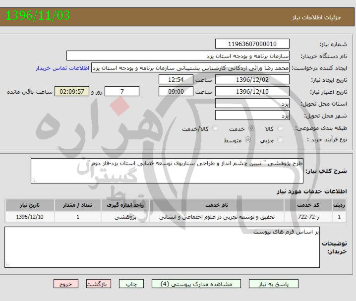Select the کالا/خدمت radio button
The height and width of the screenshot is (301, 356).
pos(215,128)
